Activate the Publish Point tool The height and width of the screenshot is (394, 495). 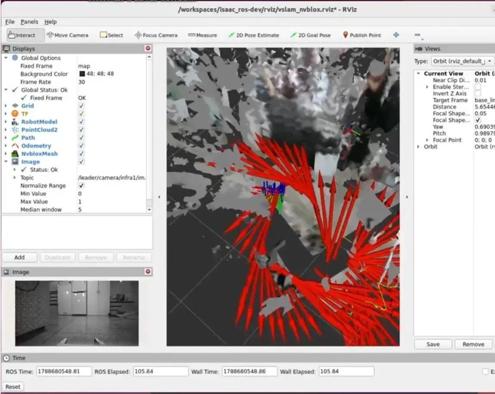click(x=362, y=35)
